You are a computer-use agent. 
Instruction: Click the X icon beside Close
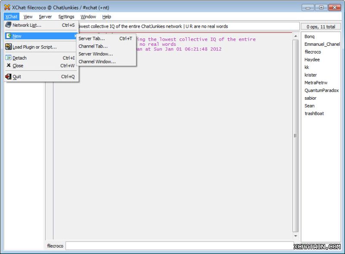(8, 66)
